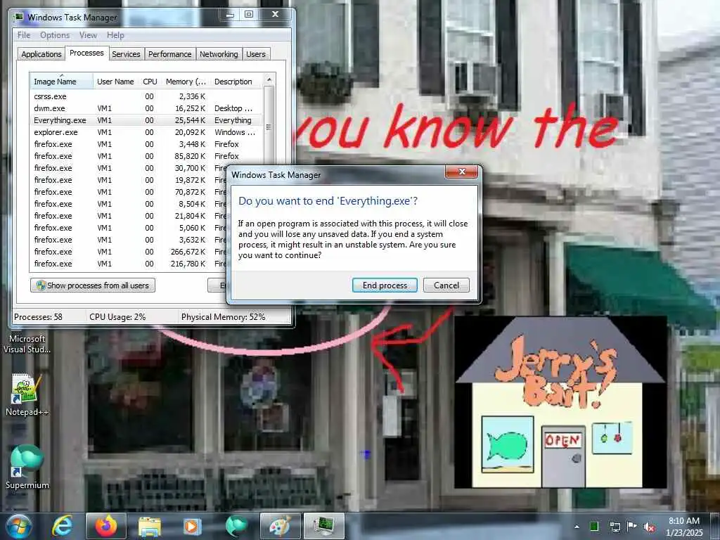Select firefox.exe row using 70,872 K

click(x=129, y=192)
